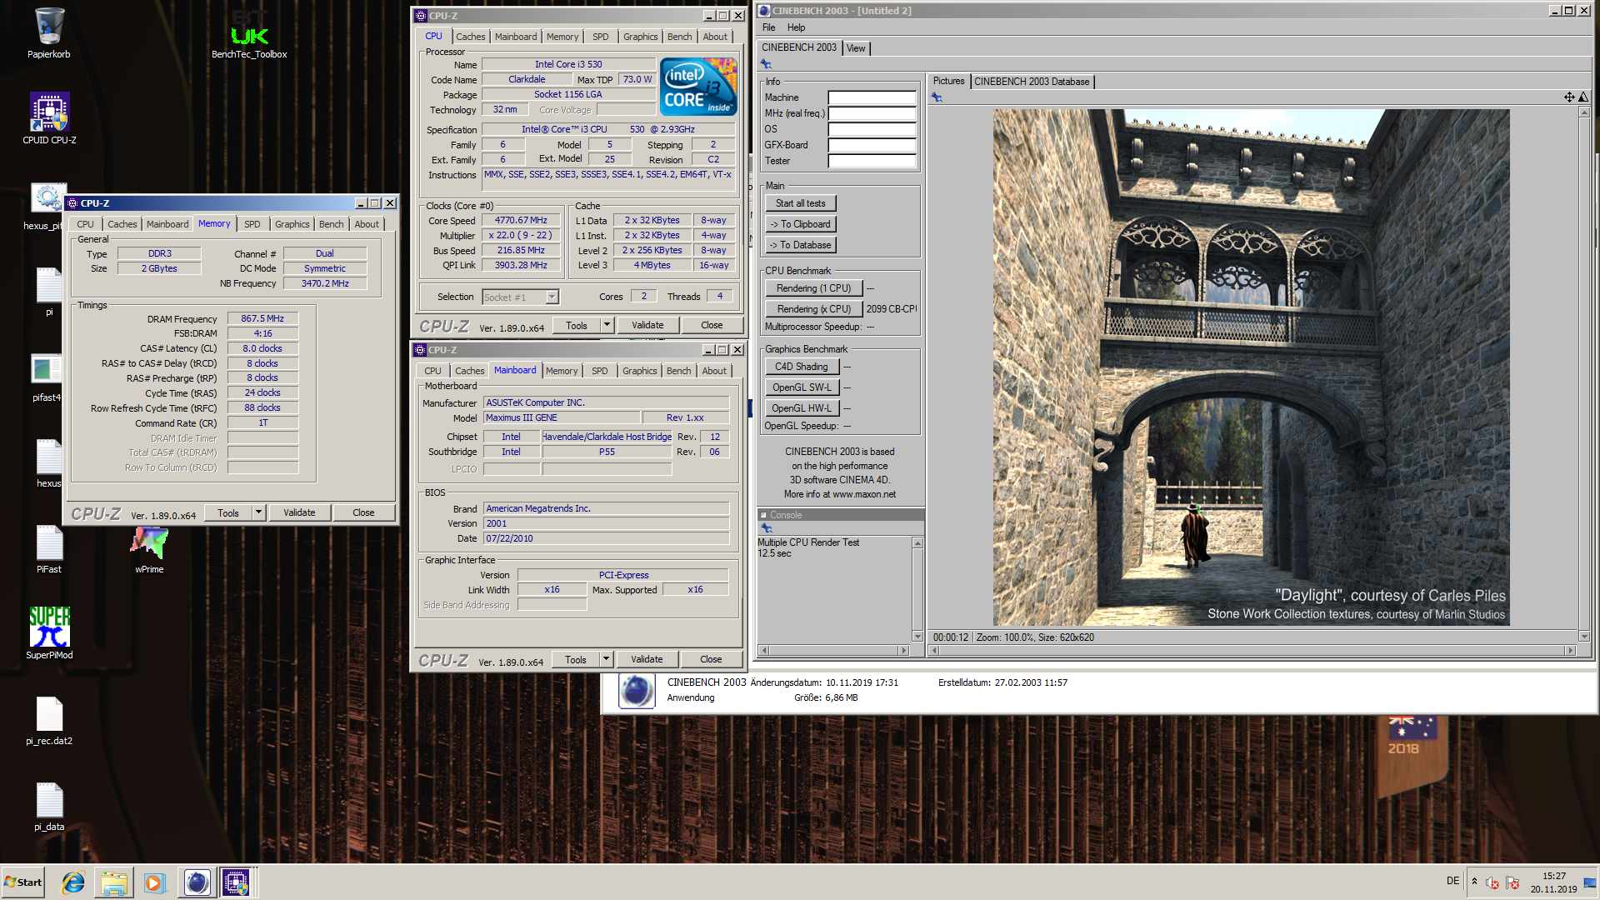This screenshot has width=1600, height=900.
Task: Click Validate in CPU-Z Memory window
Action: pos(299,512)
